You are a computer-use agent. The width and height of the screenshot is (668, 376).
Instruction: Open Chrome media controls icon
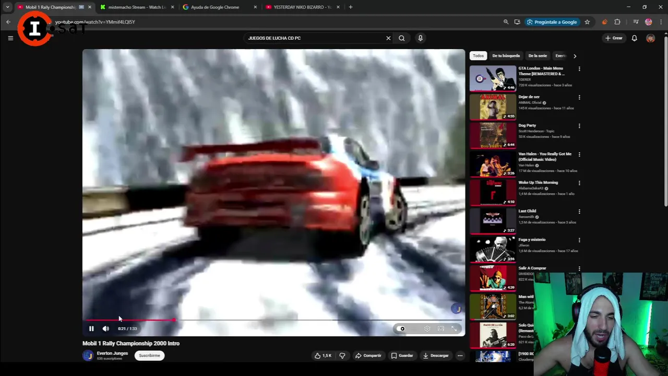(636, 22)
